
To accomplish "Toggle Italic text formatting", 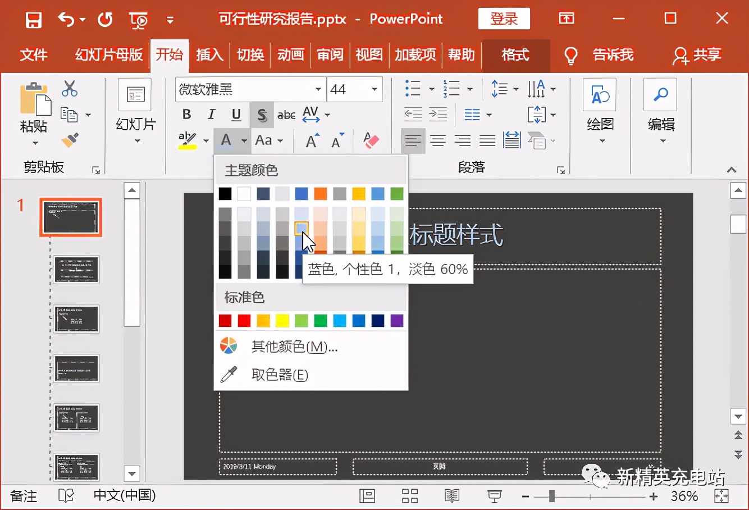I will point(212,115).
